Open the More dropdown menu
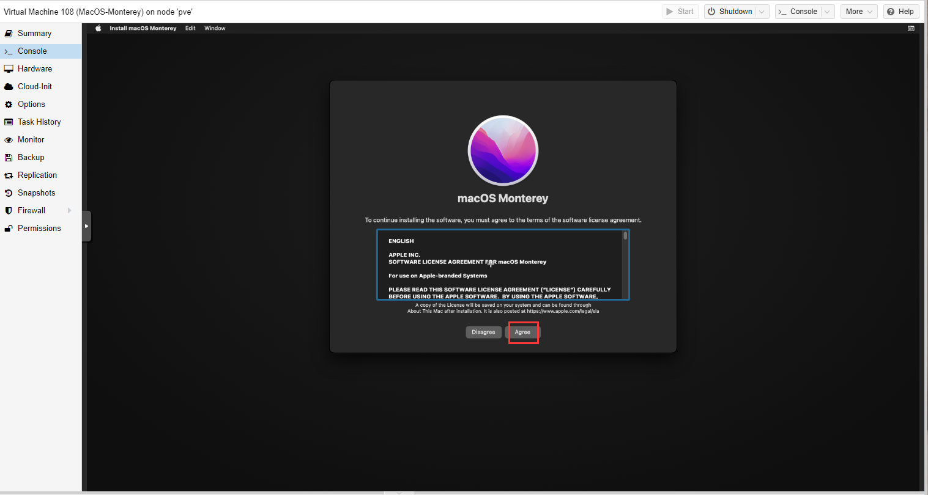928x495 pixels. point(858,12)
